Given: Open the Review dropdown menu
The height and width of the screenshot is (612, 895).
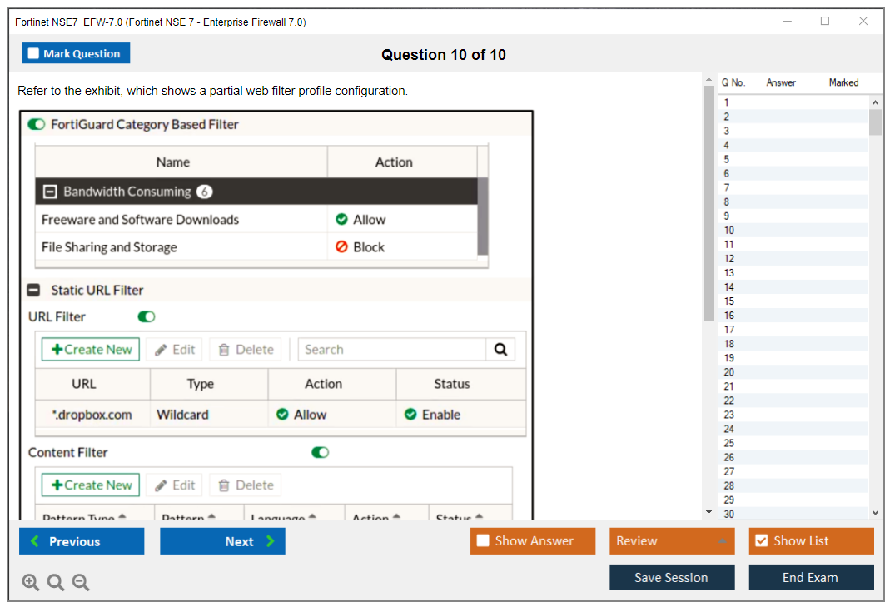Looking at the screenshot, I should tap(671, 541).
